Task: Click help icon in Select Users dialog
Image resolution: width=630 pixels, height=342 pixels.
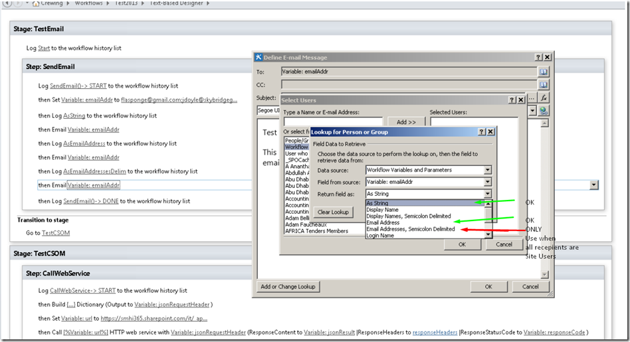Action: point(512,100)
